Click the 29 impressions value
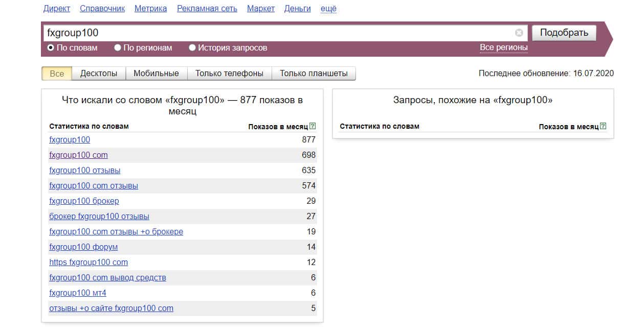Viewport: 622px width, 334px height. pyautogui.click(x=311, y=201)
